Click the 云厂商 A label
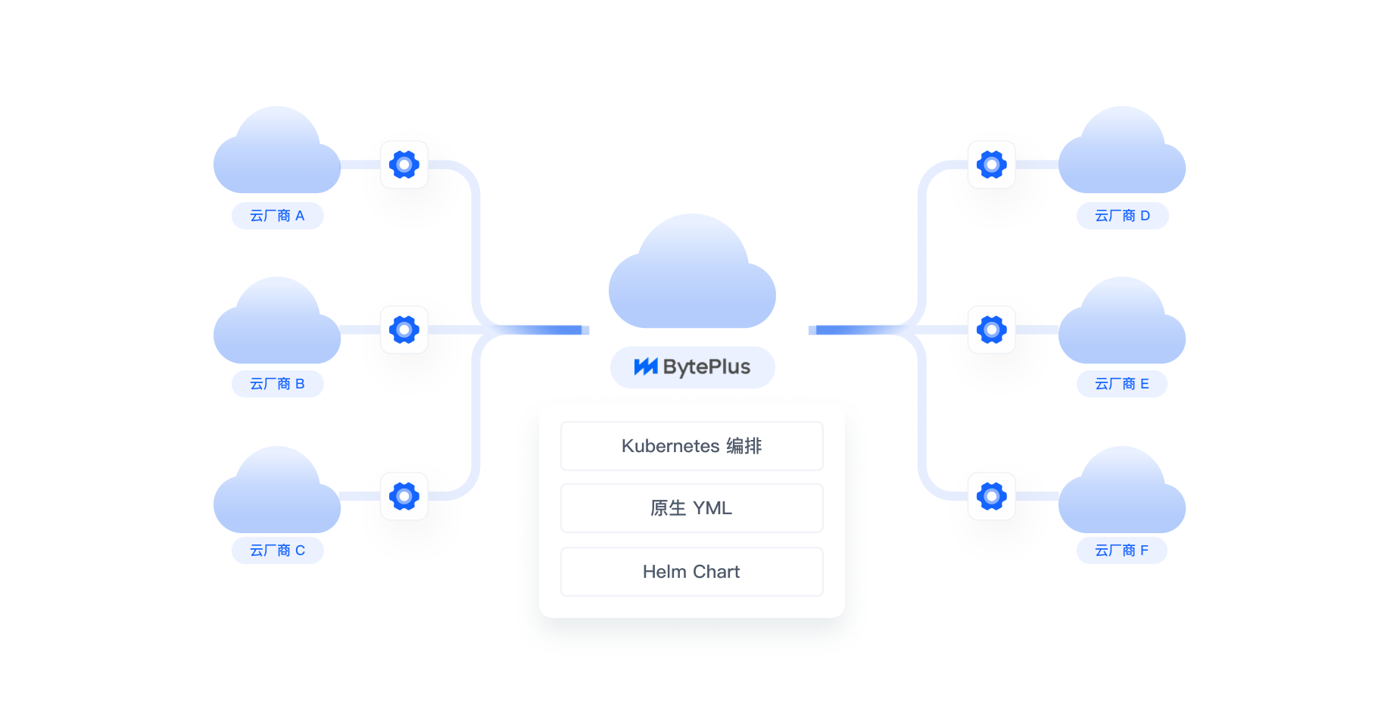The width and height of the screenshot is (1378, 724). pyautogui.click(x=277, y=216)
